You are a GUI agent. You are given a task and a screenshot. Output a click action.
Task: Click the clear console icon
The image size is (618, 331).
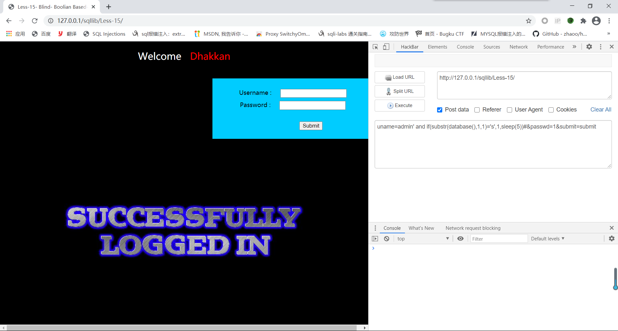[387, 238]
